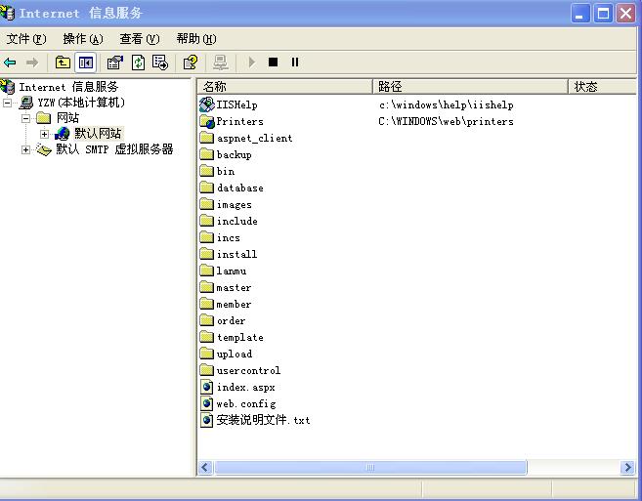The height and width of the screenshot is (501, 642).
Task: Click the Back arrow toolbar icon
Action: click(11, 63)
